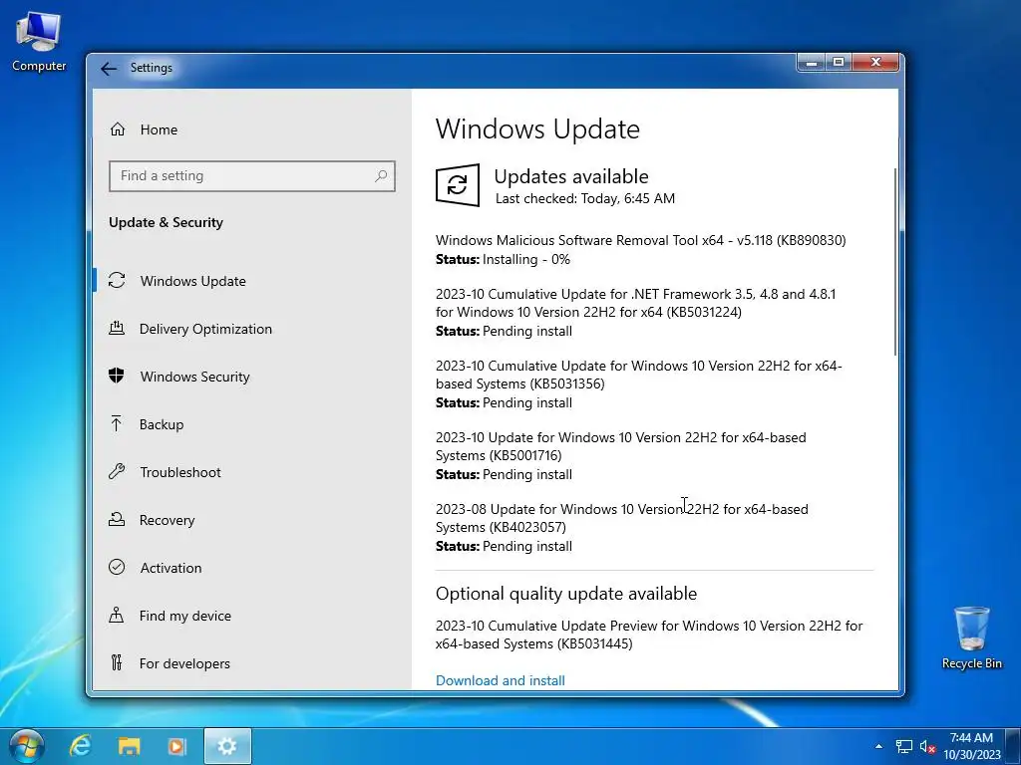Image resolution: width=1021 pixels, height=765 pixels.
Task: Click Updates available status text
Action: (x=571, y=176)
